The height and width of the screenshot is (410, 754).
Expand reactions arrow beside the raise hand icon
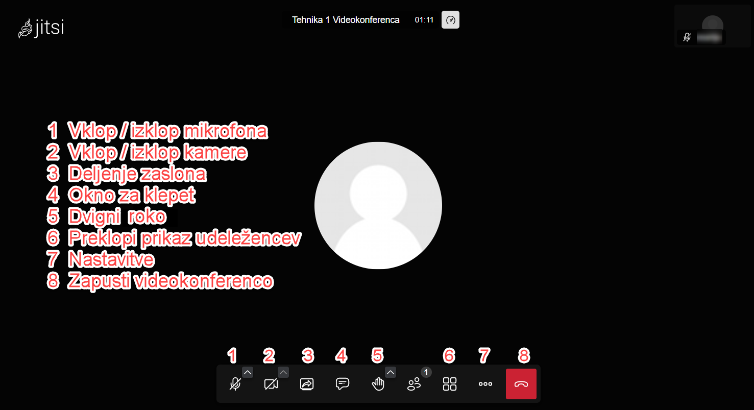[391, 372]
